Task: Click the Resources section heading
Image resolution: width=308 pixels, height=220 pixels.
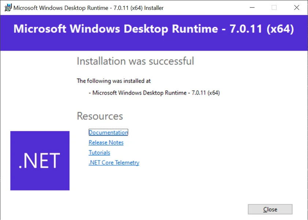Action: pyautogui.click(x=100, y=116)
